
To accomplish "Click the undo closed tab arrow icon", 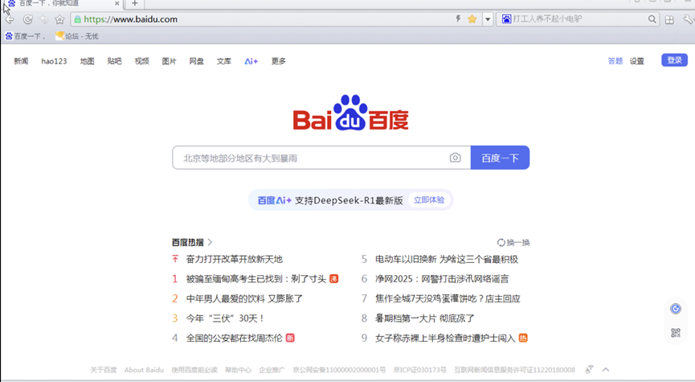I will click(44, 19).
